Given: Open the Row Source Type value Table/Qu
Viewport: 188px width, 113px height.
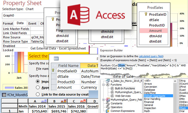Looking at the screenshot, I should pyautogui.click(x=37, y=41).
